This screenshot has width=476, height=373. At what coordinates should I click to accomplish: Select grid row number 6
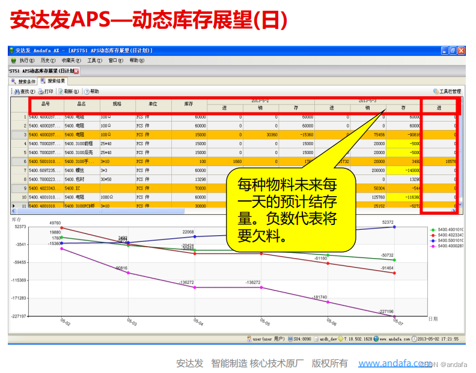20,161
